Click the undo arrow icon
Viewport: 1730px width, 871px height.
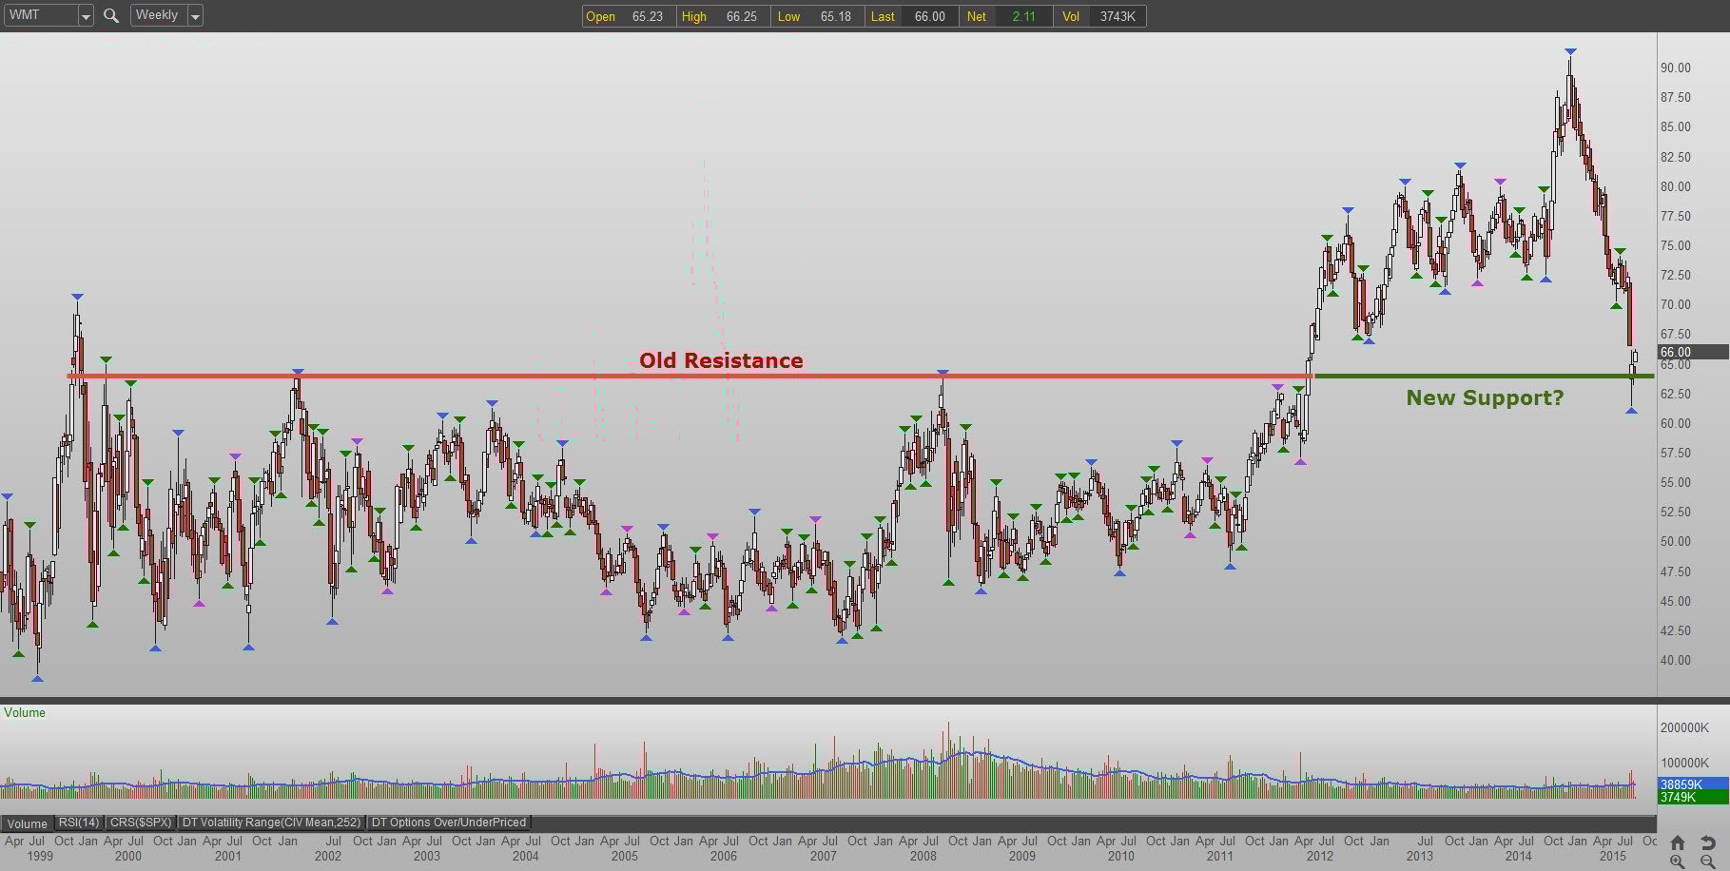(x=1708, y=842)
